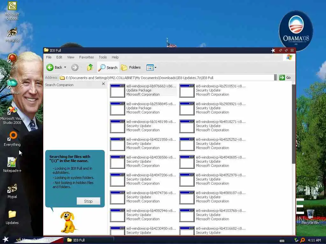Image resolution: width=326 pixels, height=244 pixels.
Task: Open the File menu
Action: [49, 57]
